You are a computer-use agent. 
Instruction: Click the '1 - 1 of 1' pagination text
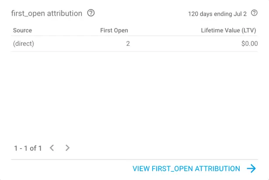28,148
